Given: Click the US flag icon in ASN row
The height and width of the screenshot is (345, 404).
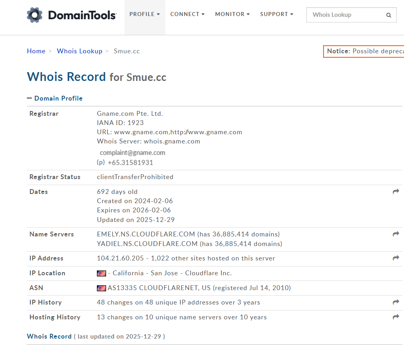Looking at the screenshot, I should pos(101,288).
